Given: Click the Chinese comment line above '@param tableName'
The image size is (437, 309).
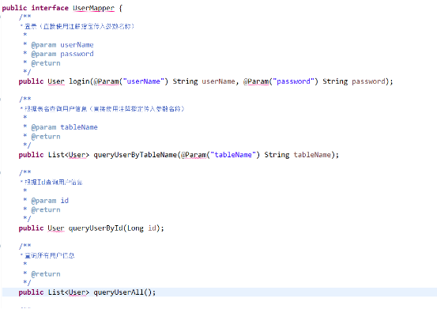Looking at the screenshot, I should click(x=104, y=109).
